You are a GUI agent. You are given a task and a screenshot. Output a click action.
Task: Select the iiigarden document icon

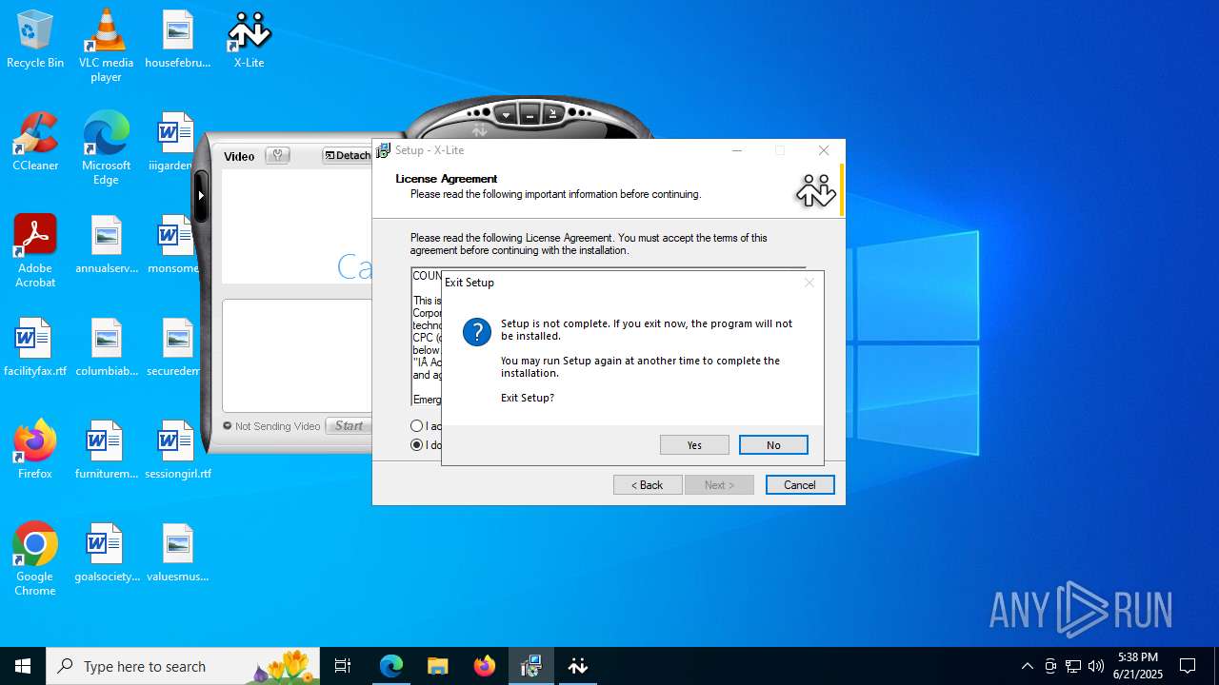point(175,143)
